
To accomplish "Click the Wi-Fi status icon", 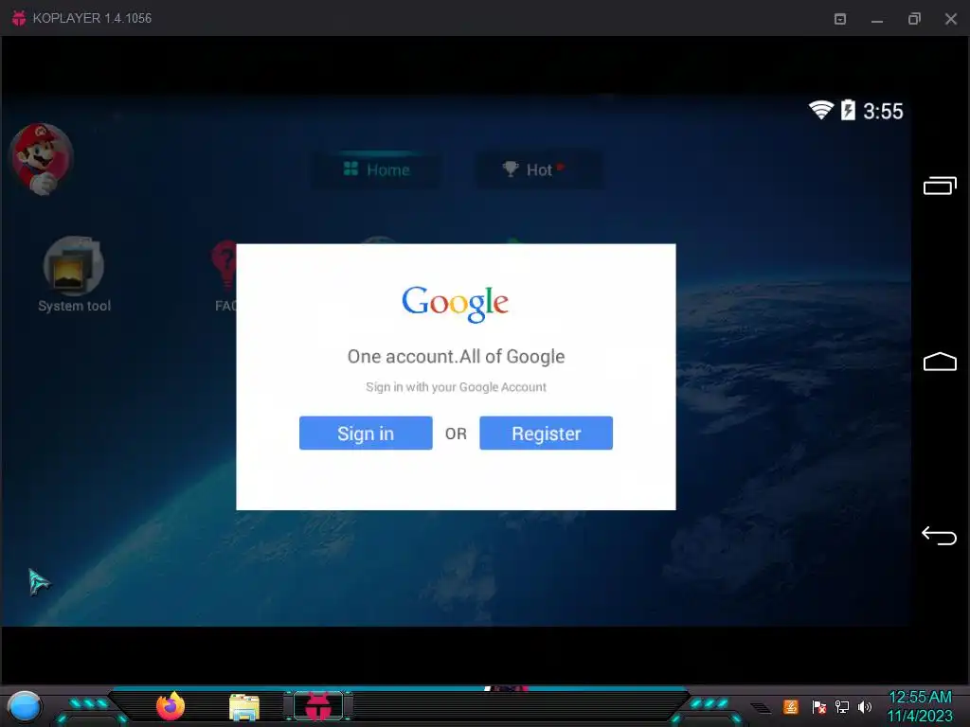I will (x=821, y=110).
